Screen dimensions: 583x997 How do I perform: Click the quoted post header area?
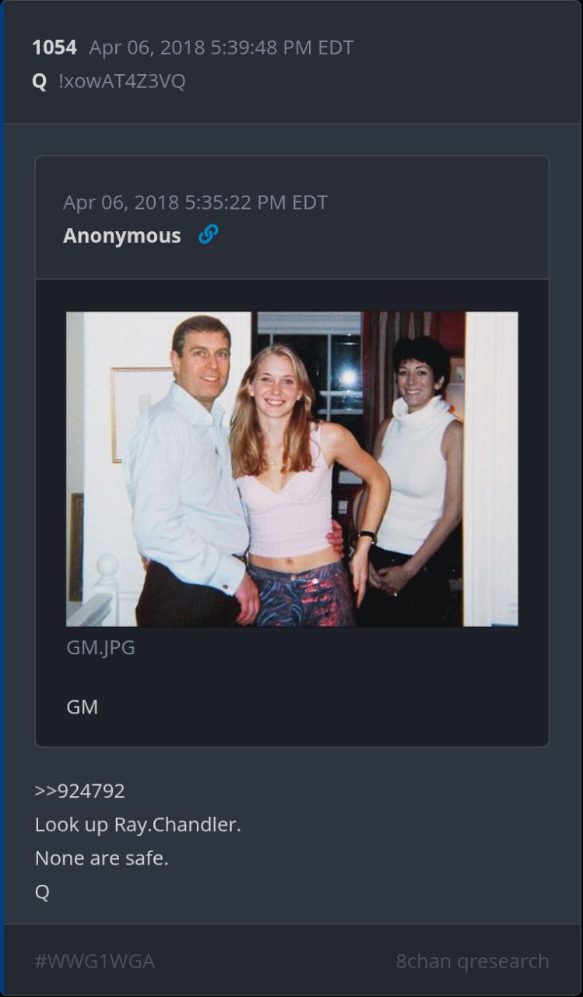[292, 217]
